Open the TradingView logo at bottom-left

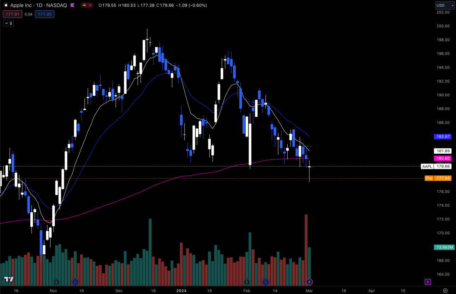click(9, 279)
